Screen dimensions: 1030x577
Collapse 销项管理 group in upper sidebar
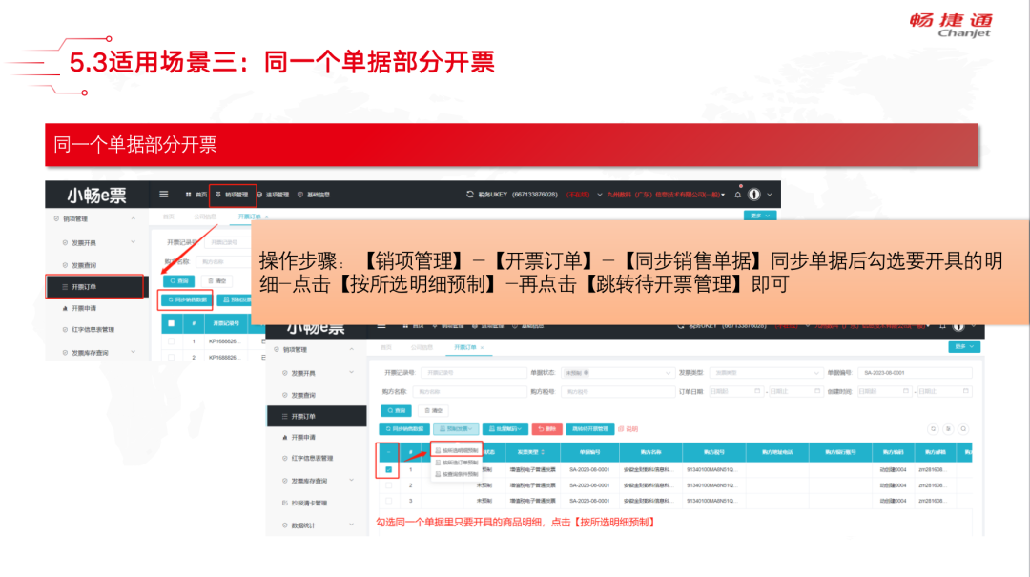pyautogui.click(x=134, y=218)
